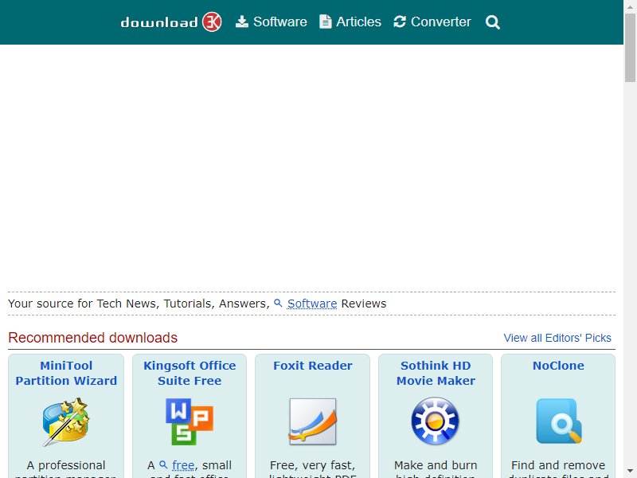Screen dimensions: 637x478
Task: Open the Software menu
Action: [x=271, y=22]
